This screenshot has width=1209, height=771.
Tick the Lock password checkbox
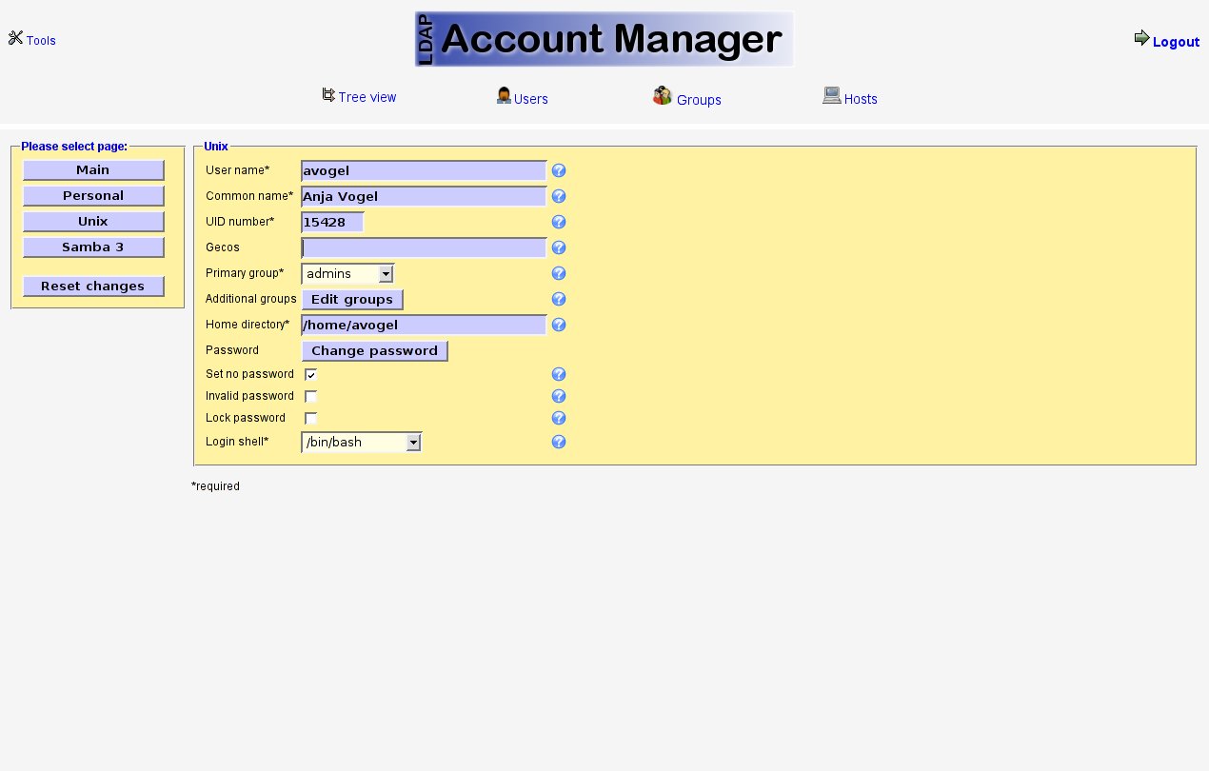pyautogui.click(x=310, y=419)
